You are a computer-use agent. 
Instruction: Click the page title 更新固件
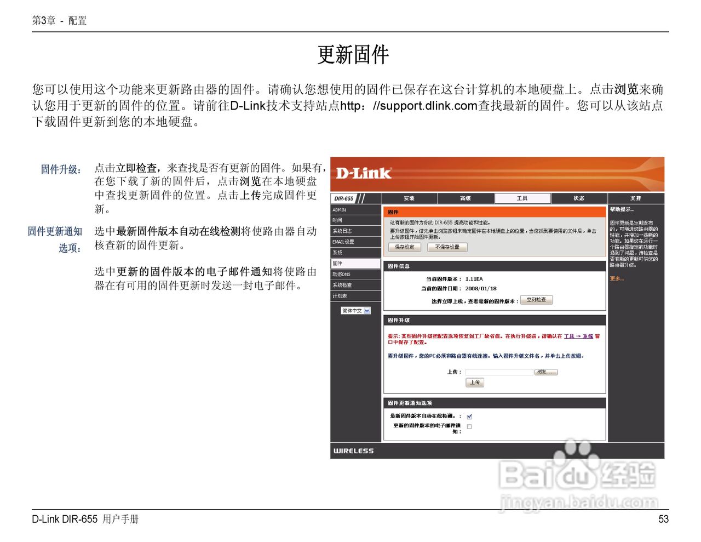point(353,54)
